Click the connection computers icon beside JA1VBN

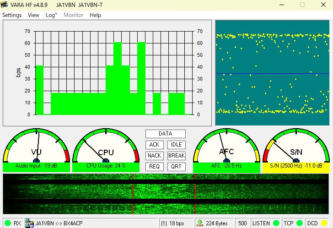[29, 223]
